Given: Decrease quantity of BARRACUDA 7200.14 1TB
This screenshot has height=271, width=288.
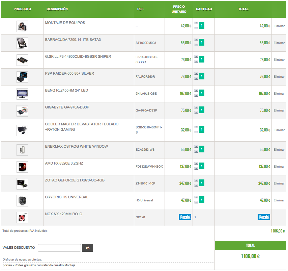Looking at the screenshot, I should [196, 45].
